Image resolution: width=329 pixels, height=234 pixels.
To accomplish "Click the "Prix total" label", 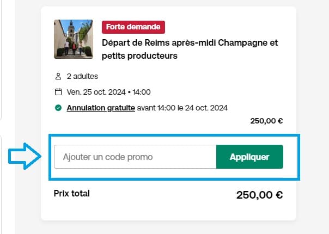I will 72,193.
